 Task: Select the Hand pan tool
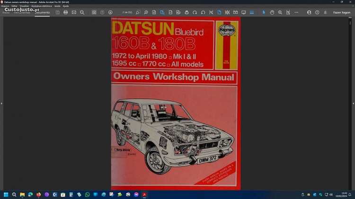click(272, 12)
